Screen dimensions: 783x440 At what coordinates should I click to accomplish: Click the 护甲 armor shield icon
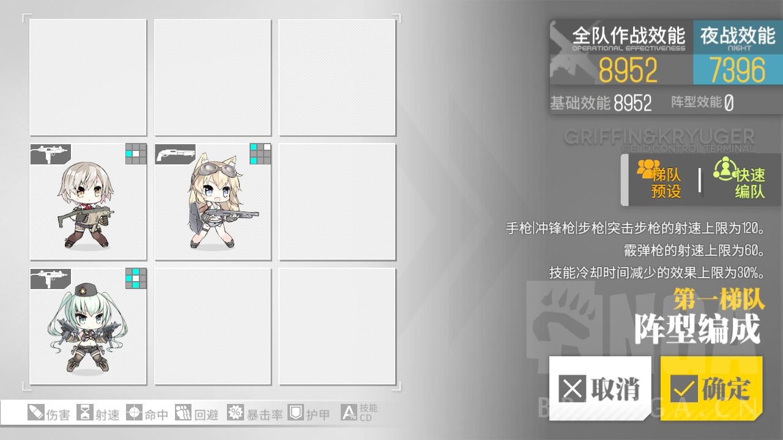point(295,413)
